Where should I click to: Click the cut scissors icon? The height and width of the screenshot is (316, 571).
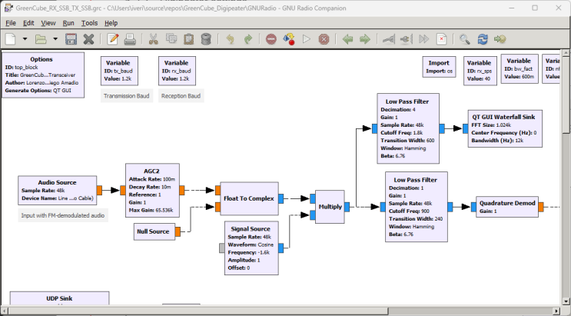click(153, 39)
